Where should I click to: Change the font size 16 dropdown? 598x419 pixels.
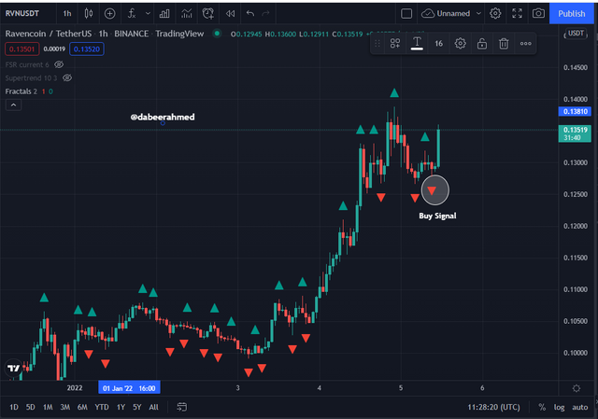click(x=438, y=44)
